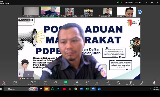Start screen sharing with green Share button
Viewport: 160px width, 97px height.
66,83
